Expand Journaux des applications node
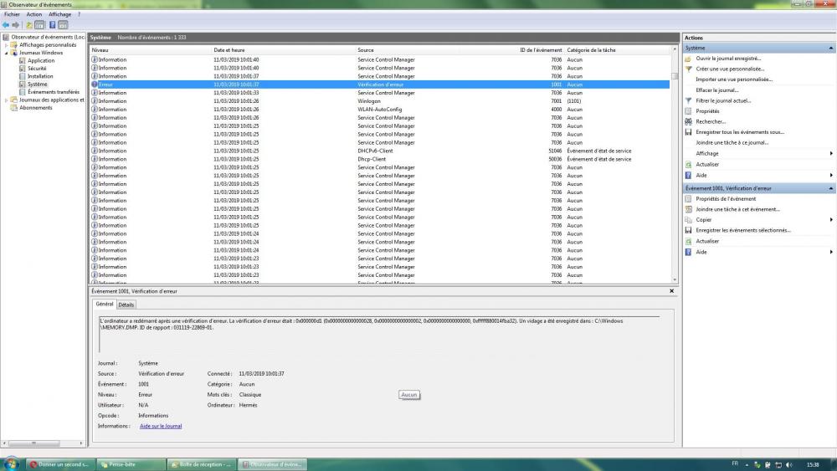The width and height of the screenshot is (837, 471). click(7, 100)
